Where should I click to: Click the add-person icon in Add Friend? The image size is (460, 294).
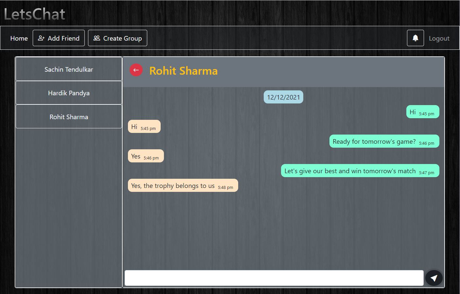point(41,38)
